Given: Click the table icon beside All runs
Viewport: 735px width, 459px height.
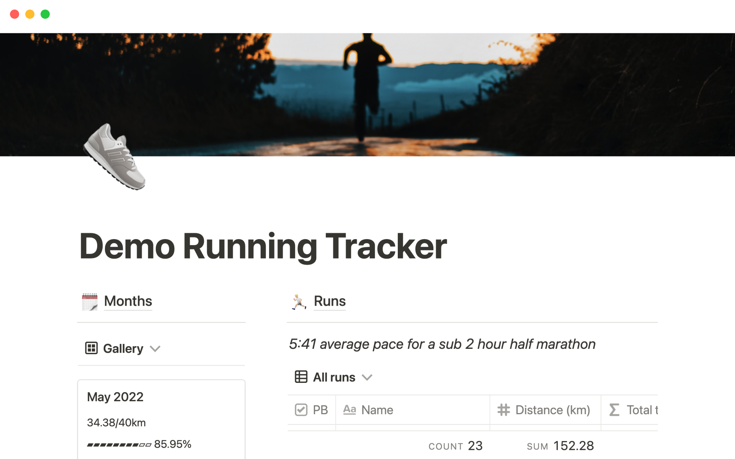Looking at the screenshot, I should (x=301, y=377).
